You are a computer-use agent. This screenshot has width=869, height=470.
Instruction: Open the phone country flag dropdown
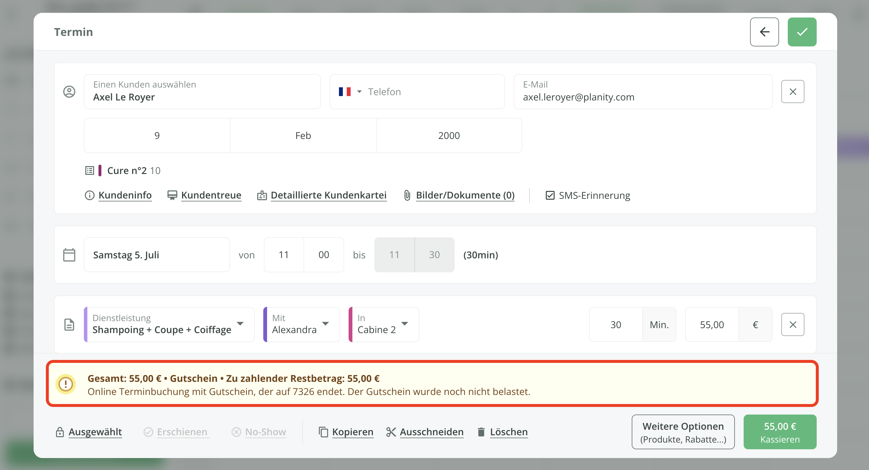[x=349, y=92]
